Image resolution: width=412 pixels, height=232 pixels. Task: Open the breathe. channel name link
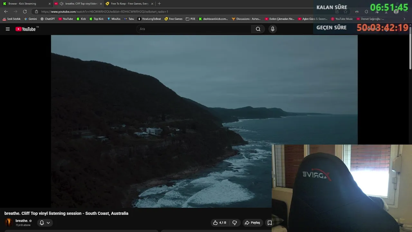tap(22, 221)
